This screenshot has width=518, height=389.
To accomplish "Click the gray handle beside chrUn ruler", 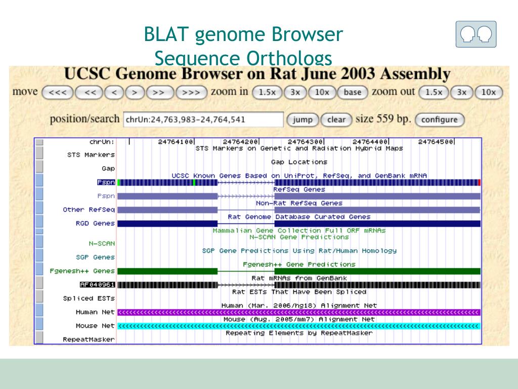I will (39, 142).
